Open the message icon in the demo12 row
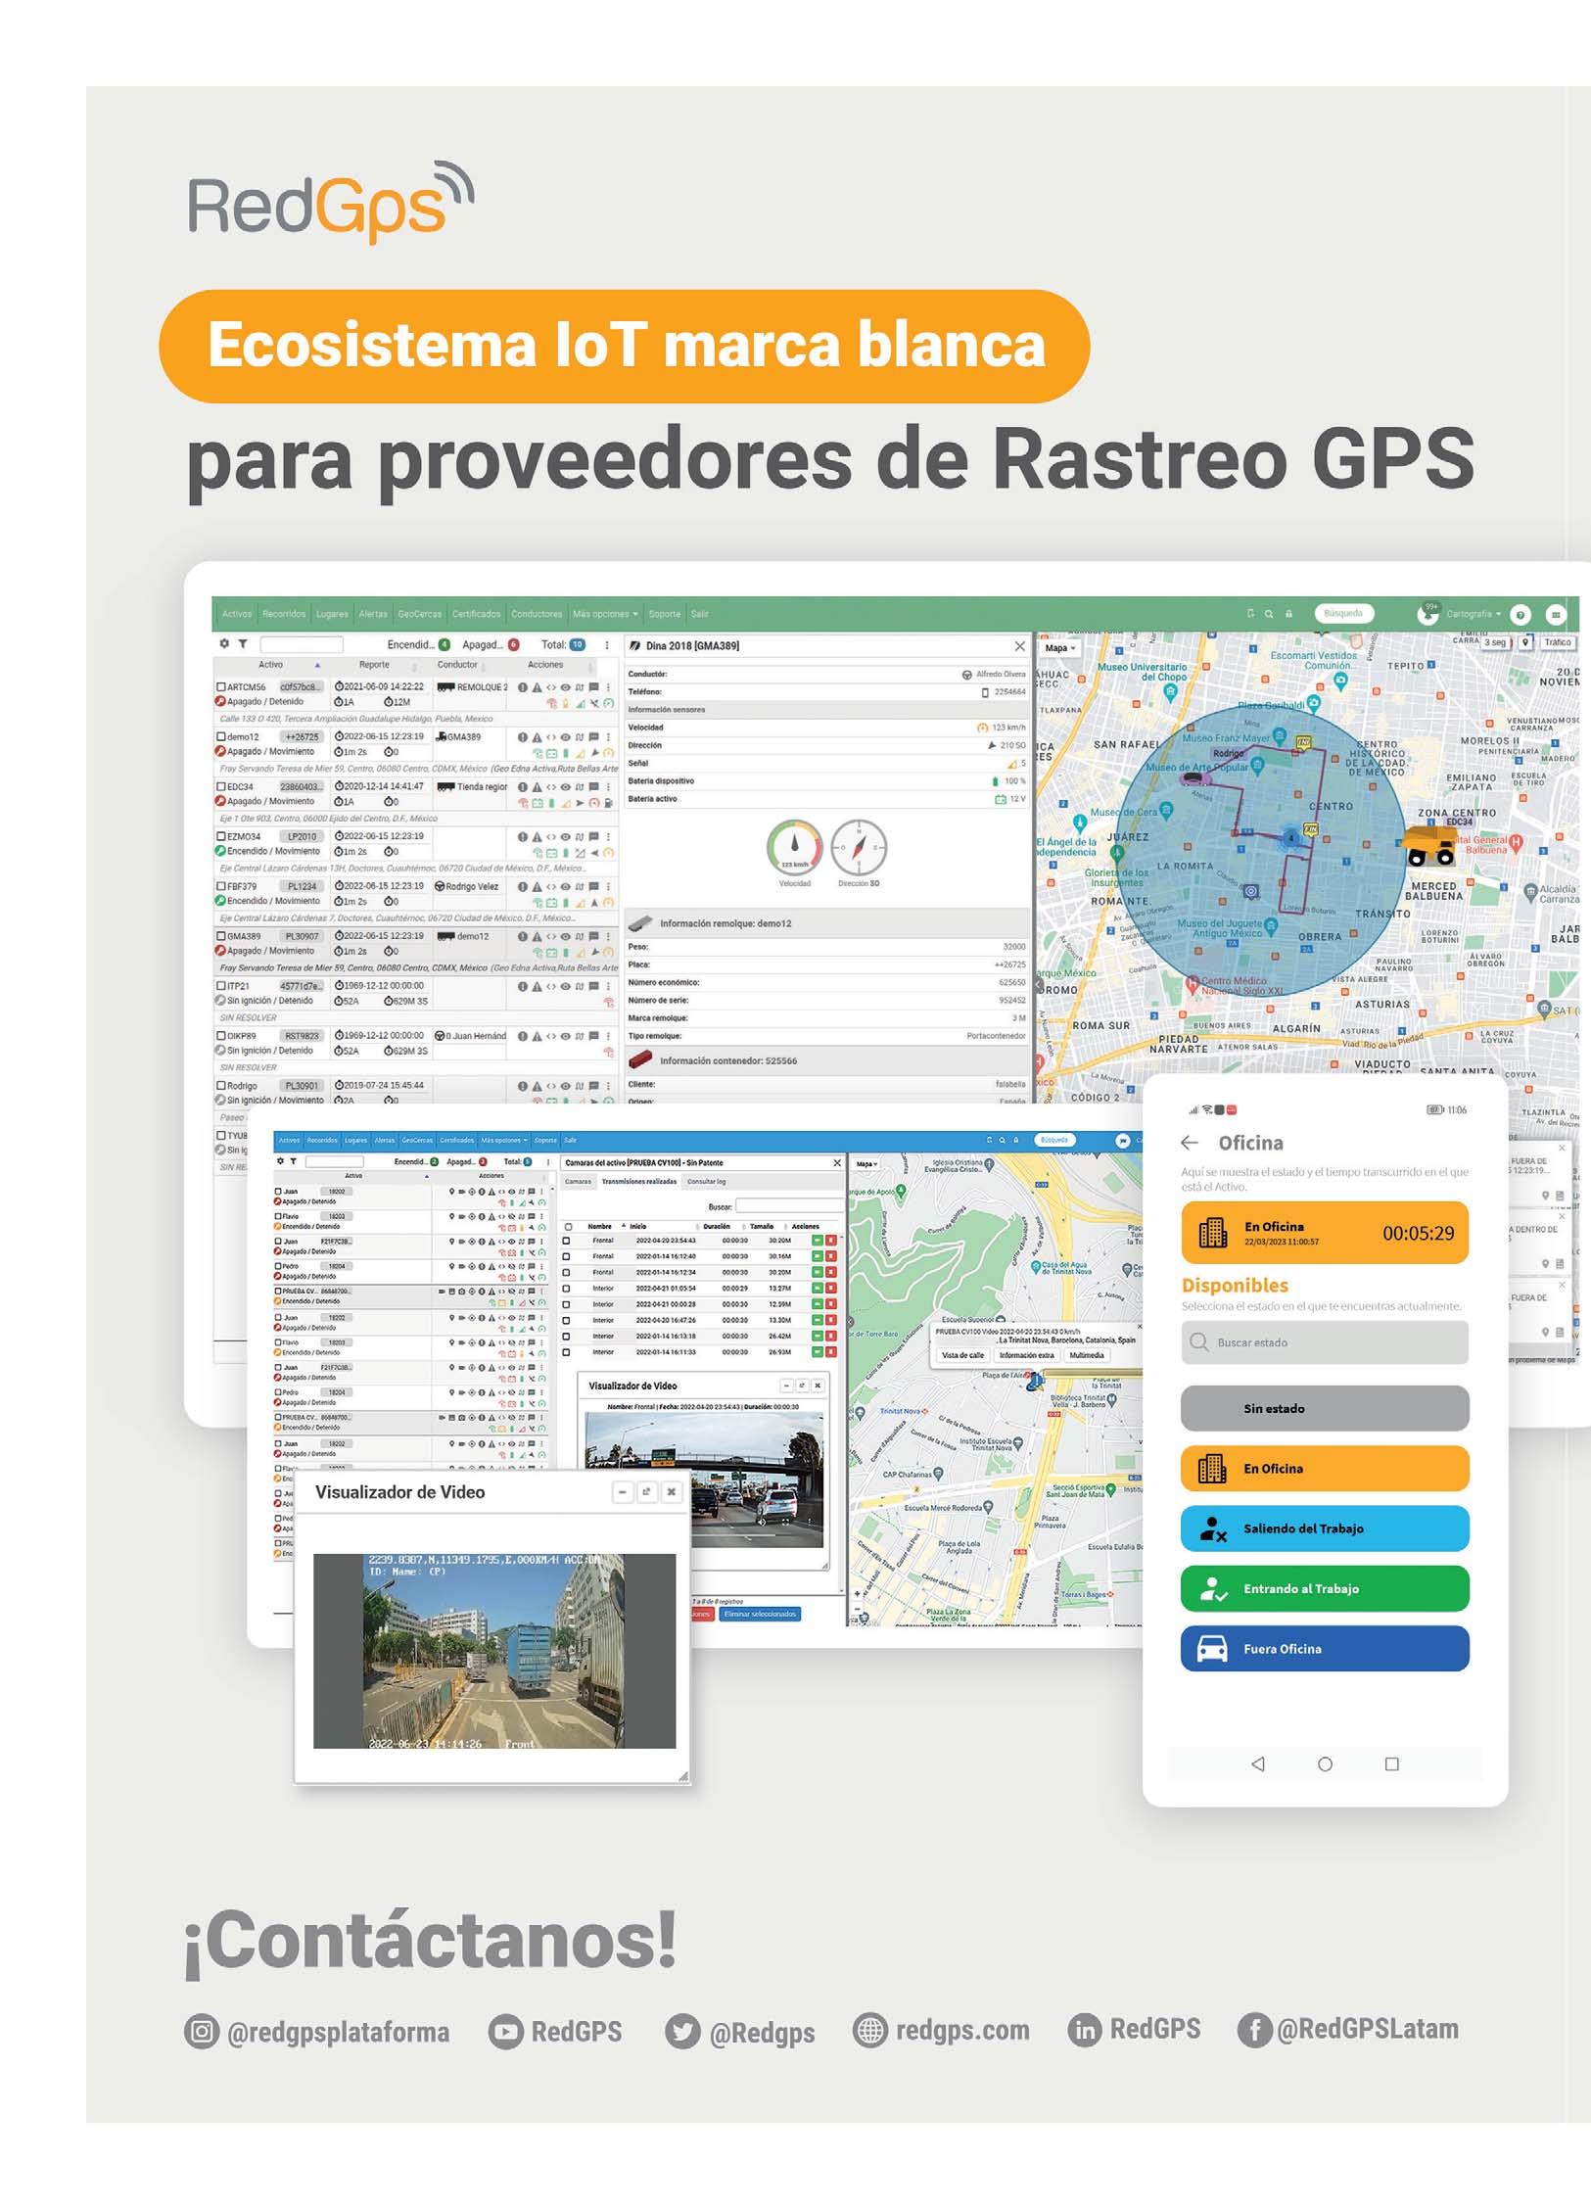The image size is (1591, 2209). coord(593,737)
